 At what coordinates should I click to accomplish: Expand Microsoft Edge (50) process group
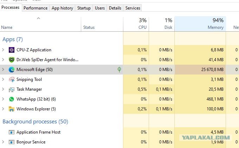coord(3,70)
